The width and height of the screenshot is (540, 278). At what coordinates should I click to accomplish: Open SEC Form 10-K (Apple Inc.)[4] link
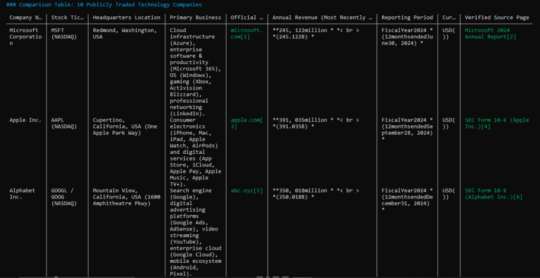(x=497, y=123)
